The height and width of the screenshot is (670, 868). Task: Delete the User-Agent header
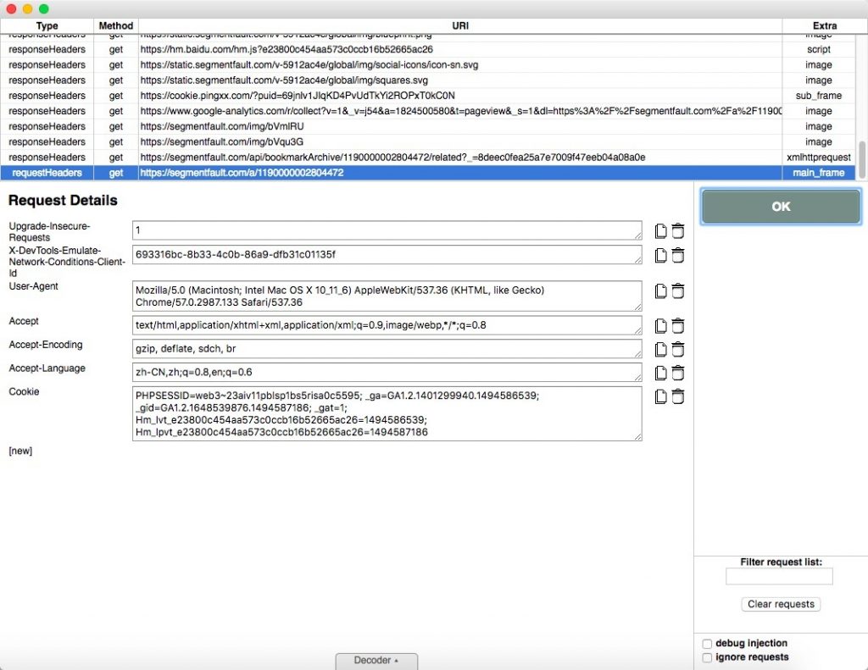point(678,291)
